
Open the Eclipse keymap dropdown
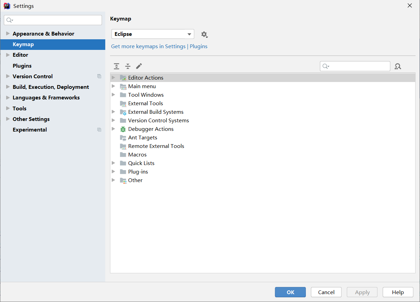tap(152, 34)
